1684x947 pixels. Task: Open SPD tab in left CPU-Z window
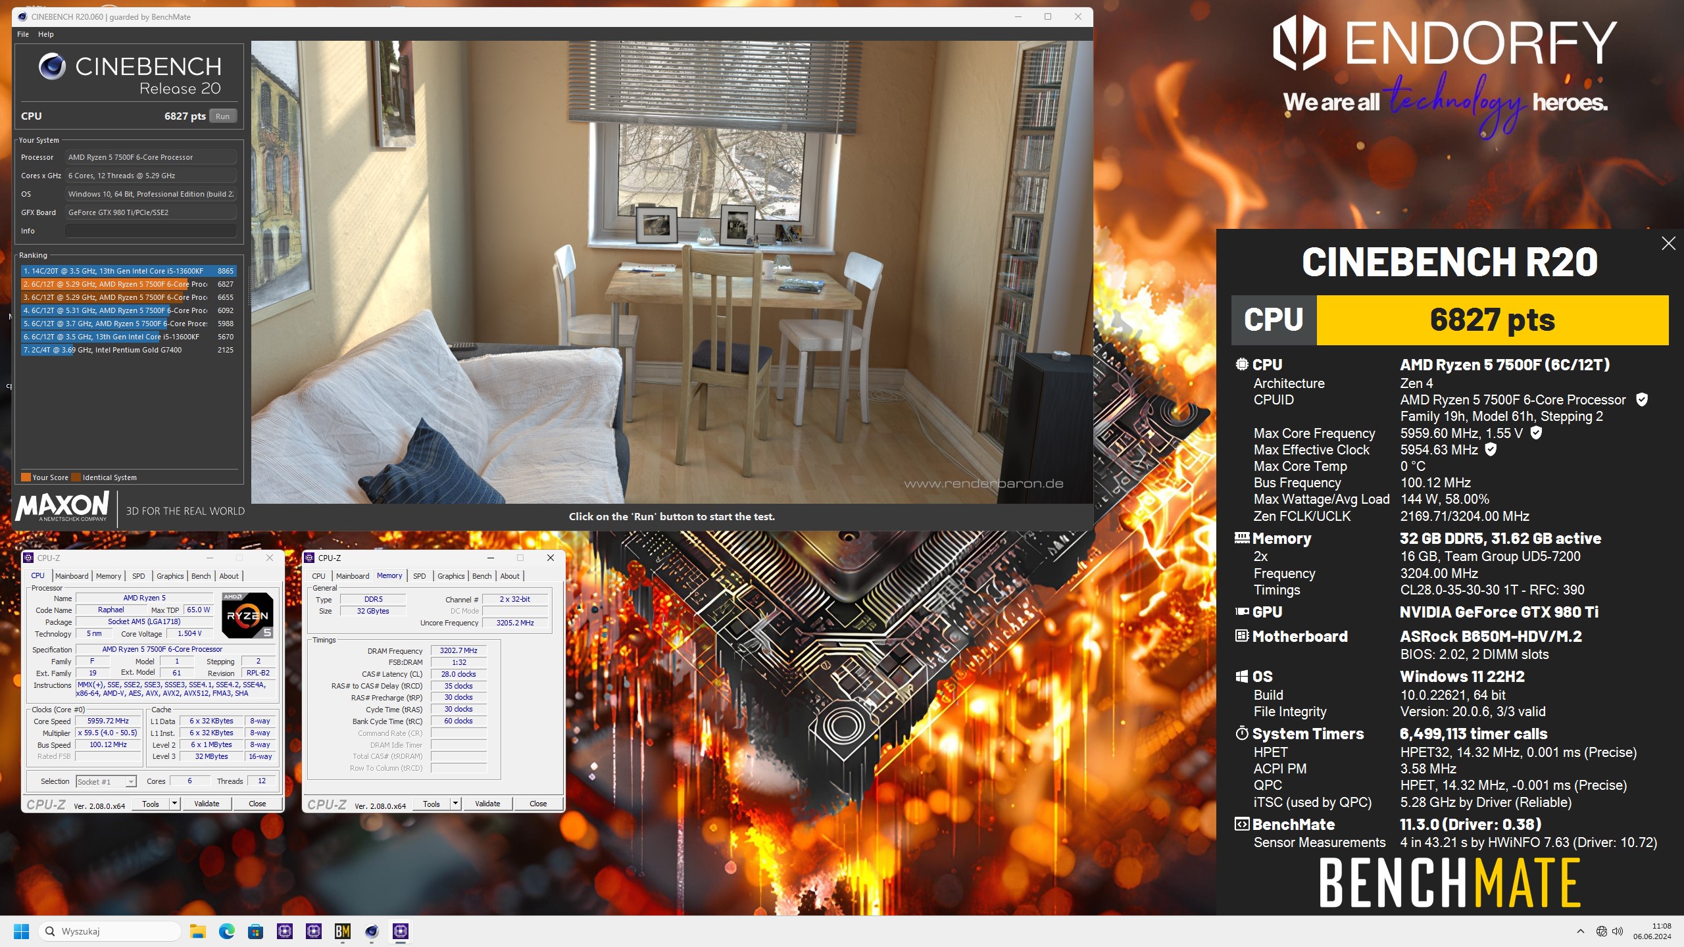[138, 576]
